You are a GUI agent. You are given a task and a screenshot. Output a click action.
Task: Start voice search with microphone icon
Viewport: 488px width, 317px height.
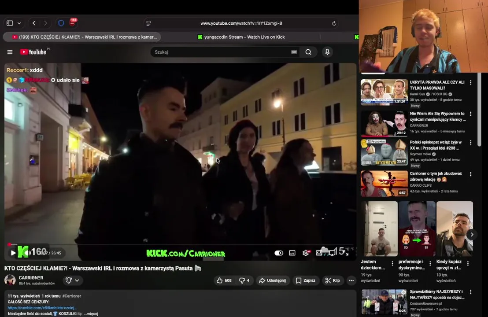[327, 52]
